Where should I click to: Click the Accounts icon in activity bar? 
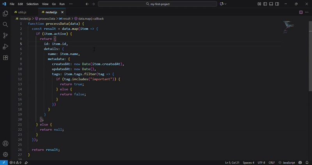pyautogui.click(x=5, y=144)
